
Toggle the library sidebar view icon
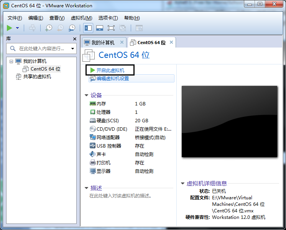tap(88, 28)
